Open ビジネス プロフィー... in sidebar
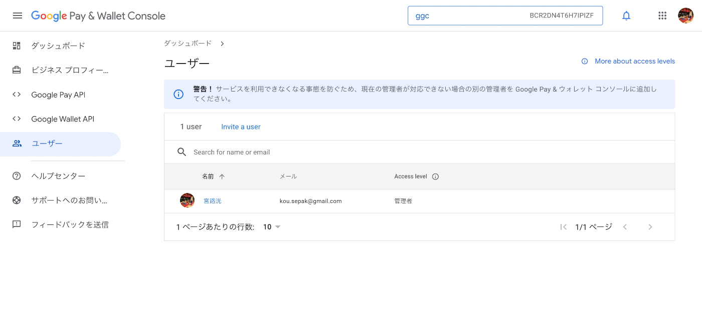Image resolution: width=702 pixels, height=326 pixels. (60, 70)
